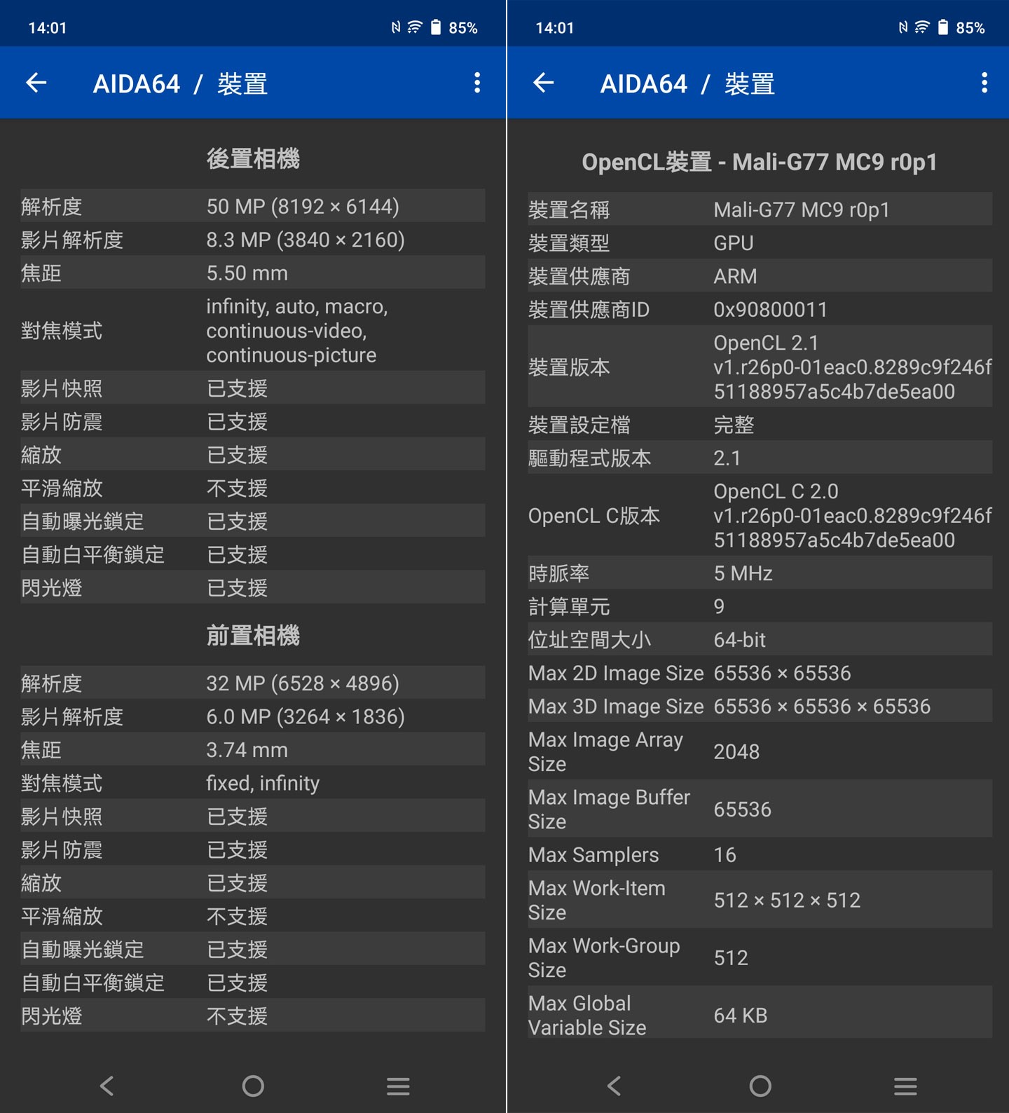
Task: Tap the 64-bit address space value
Action: pyautogui.click(x=739, y=639)
